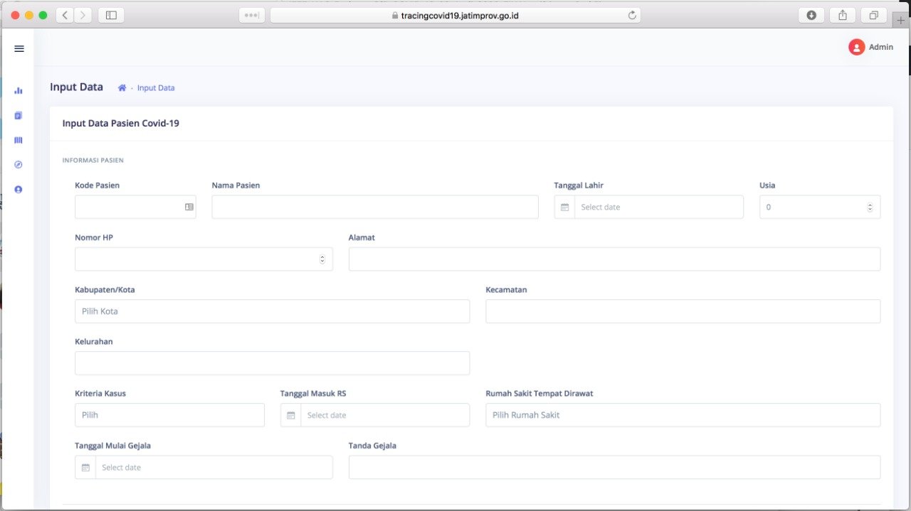The width and height of the screenshot is (911, 511).
Task: Adjust the Usia number stepper
Action: tap(869, 208)
